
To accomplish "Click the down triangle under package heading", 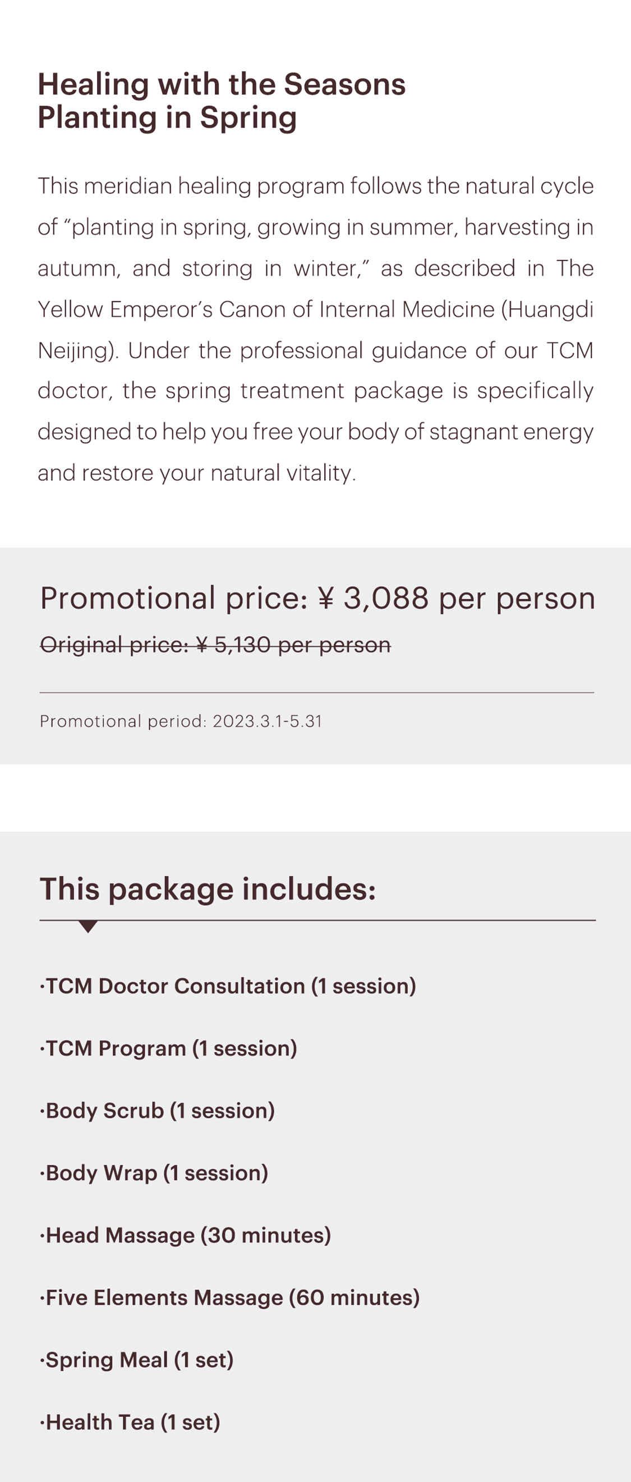I will pyautogui.click(x=88, y=925).
